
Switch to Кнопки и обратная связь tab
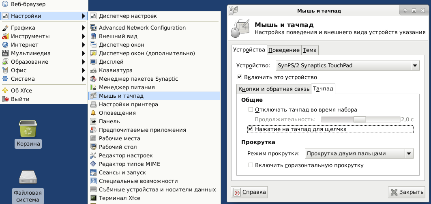point(273,89)
